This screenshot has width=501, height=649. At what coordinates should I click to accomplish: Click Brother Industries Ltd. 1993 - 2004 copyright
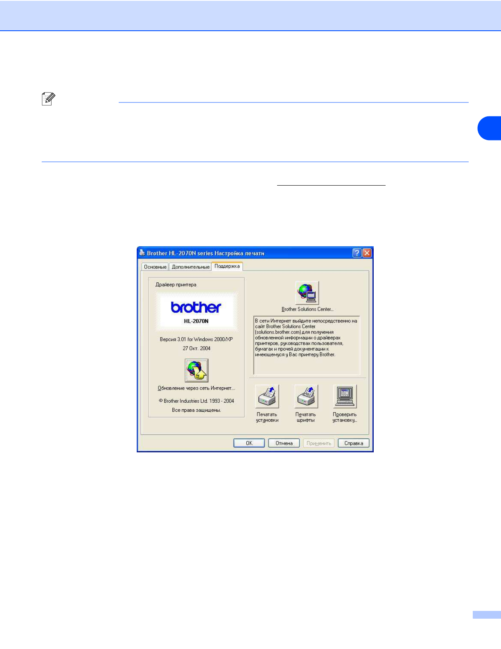click(x=196, y=401)
